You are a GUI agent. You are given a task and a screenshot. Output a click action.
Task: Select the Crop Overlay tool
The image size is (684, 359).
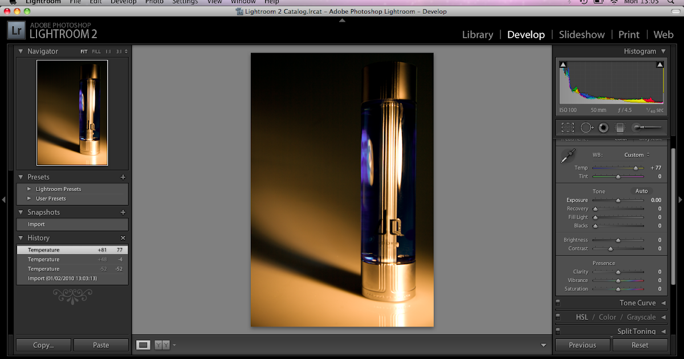568,128
